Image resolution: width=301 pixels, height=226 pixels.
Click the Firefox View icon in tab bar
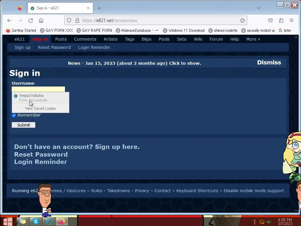click(20, 8)
